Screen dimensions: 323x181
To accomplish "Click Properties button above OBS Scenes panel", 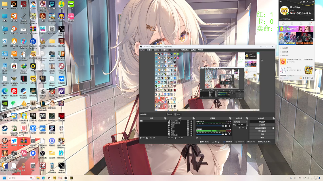I will click(169, 115).
